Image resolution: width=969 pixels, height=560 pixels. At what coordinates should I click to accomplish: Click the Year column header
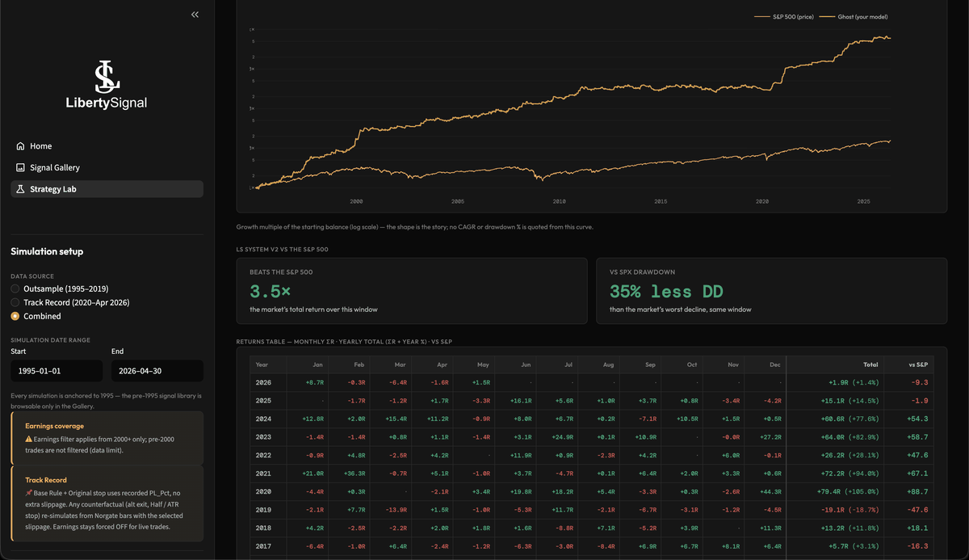(x=262, y=364)
